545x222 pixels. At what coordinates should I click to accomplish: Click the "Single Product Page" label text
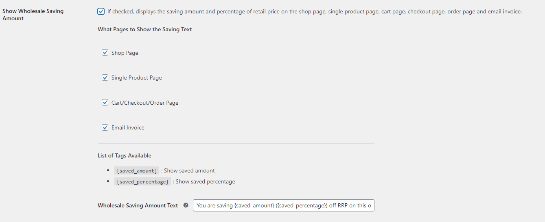136,78
